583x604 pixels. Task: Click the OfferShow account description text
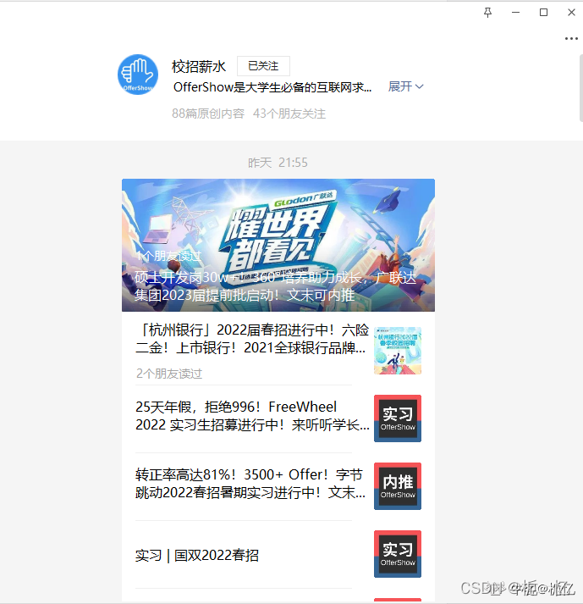[272, 87]
